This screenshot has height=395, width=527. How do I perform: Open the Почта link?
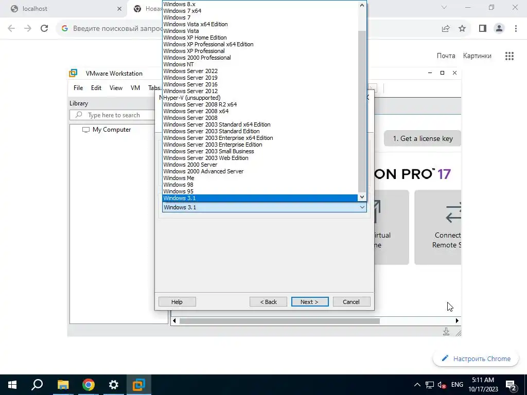446,56
